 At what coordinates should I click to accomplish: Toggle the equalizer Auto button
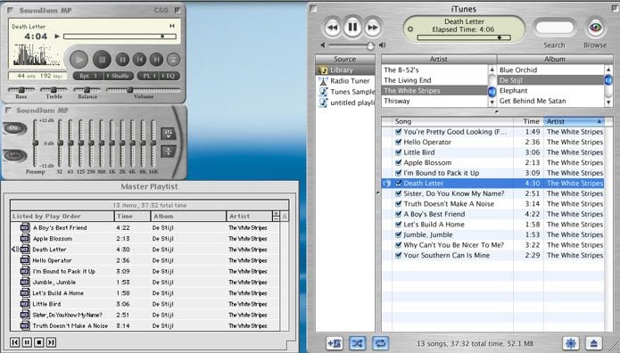(x=14, y=155)
